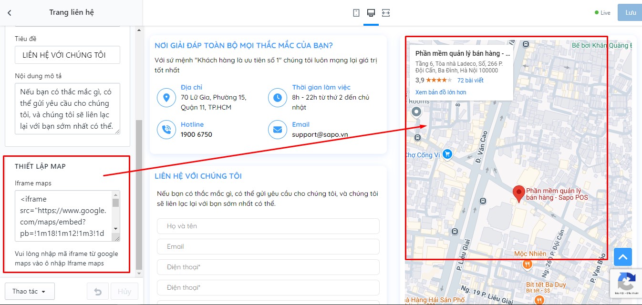The image size is (642, 305).
Task: Click the first Điện thoại* field
Action: tap(268, 267)
